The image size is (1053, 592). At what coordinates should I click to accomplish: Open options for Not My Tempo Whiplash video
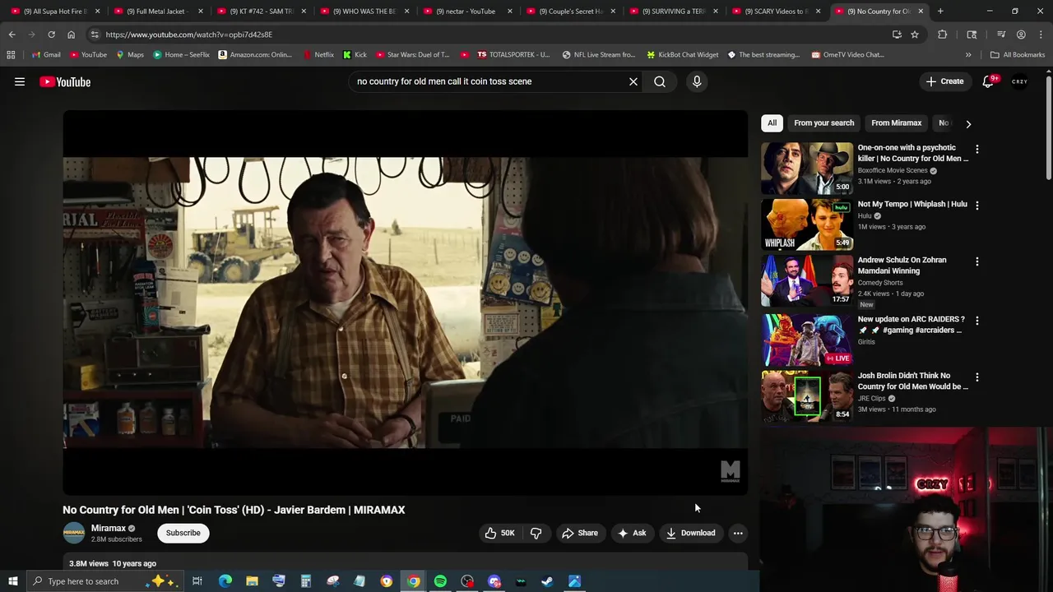[976, 205]
